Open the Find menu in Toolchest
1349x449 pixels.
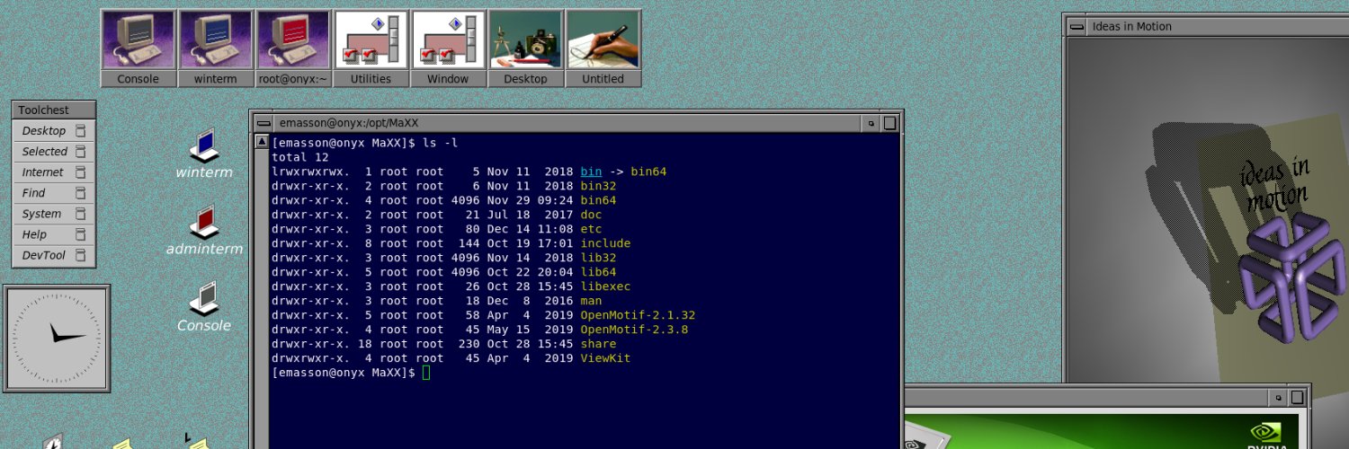(x=54, y=193)
